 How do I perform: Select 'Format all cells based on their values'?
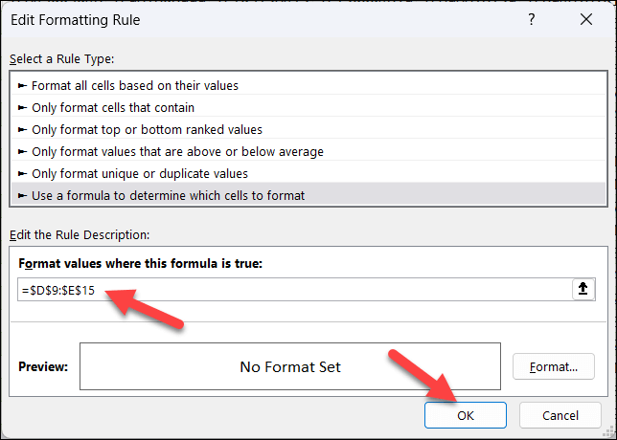point(135,85)
